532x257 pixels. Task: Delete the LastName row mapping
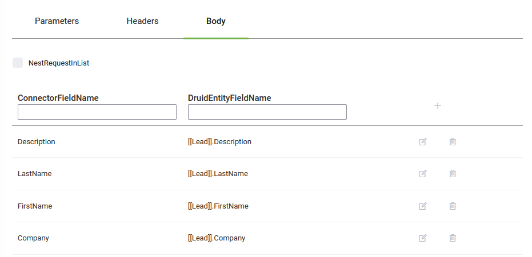[453, 174]
